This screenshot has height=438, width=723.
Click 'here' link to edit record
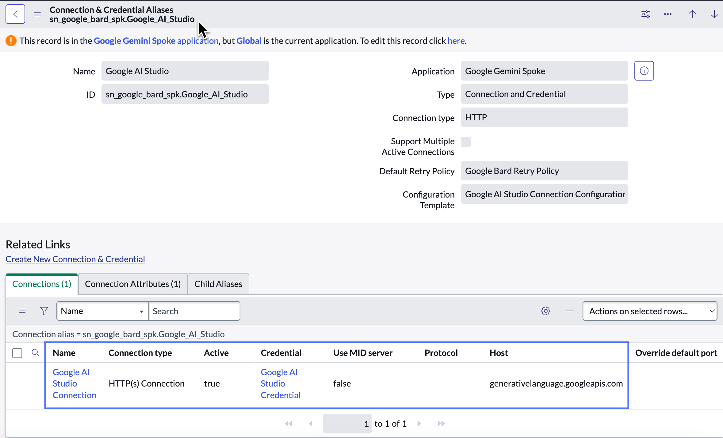[456, 41]
